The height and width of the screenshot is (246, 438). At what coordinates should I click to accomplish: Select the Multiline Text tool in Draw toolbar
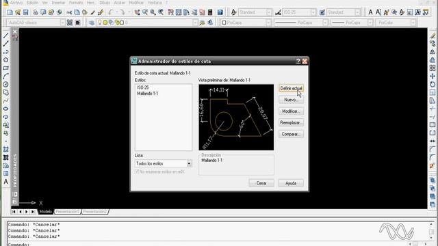pyautogui.click(x=5, y=182)
